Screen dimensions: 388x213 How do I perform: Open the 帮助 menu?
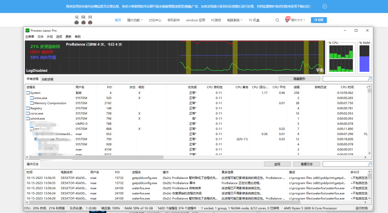point(78,37)
